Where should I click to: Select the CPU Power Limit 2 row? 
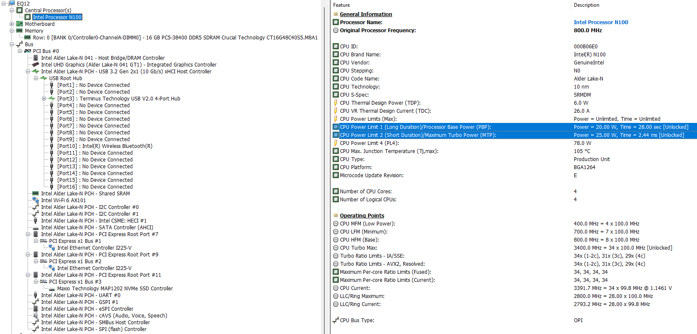click(x=514, y=135)
